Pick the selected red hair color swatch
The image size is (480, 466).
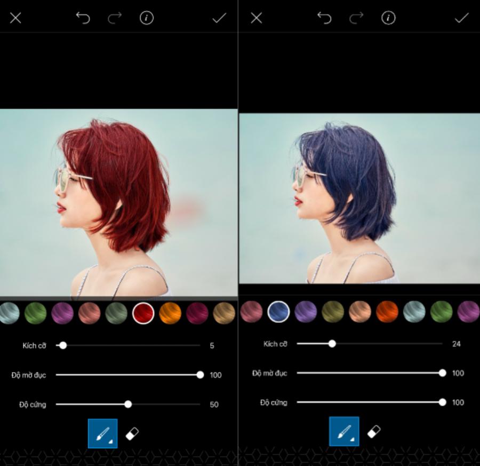coord(143,313)
